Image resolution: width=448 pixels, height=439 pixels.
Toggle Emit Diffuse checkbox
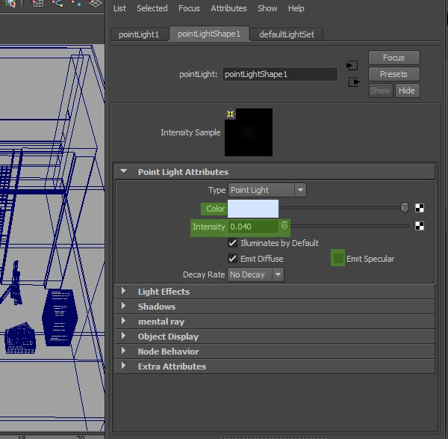coord(232,259)
